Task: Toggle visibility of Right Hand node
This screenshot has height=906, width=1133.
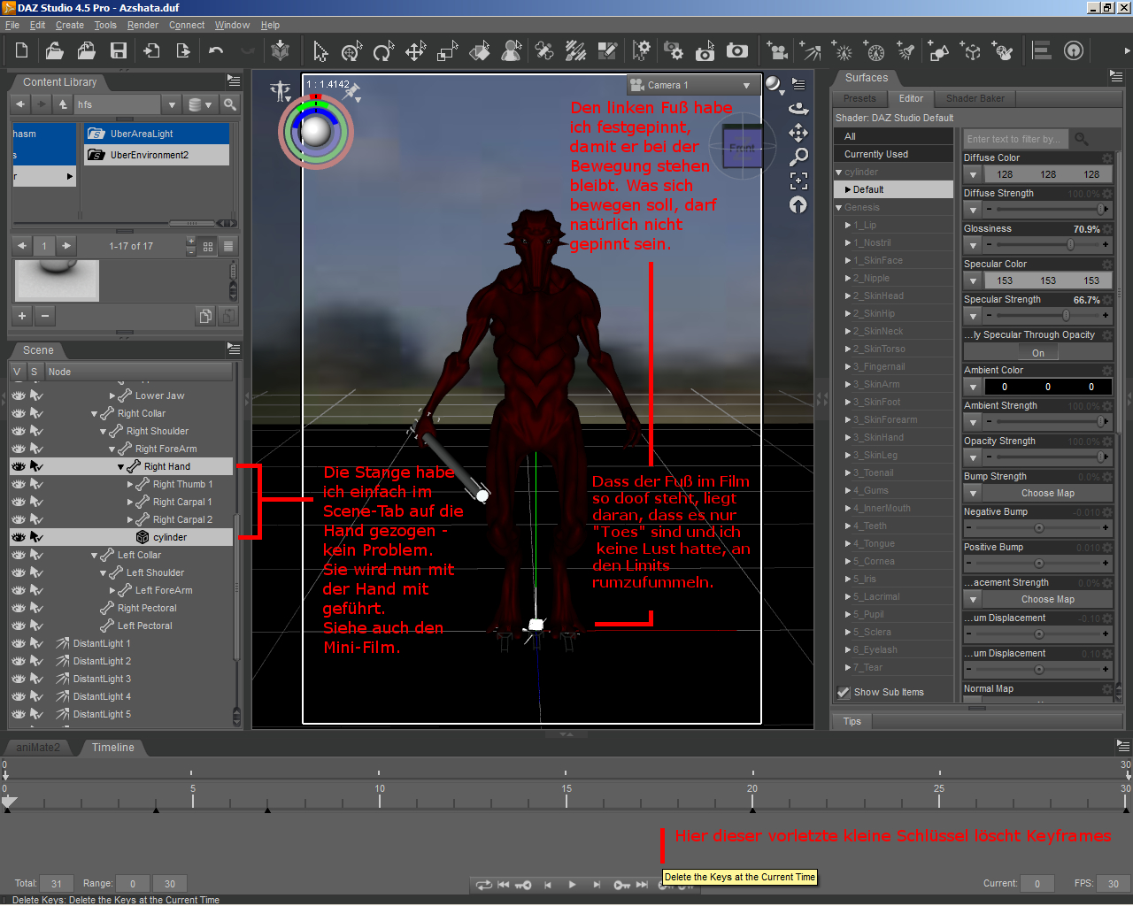Action: coord(18,466)
